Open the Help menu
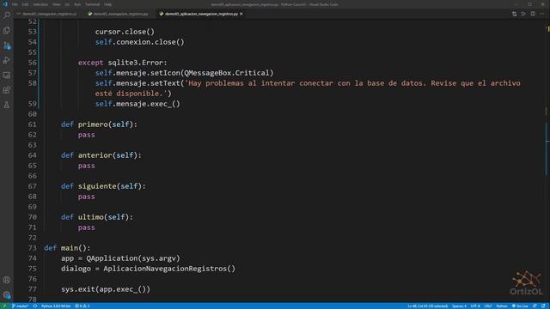550x309 pixels. pyautogui.click(x=107, y=4)
